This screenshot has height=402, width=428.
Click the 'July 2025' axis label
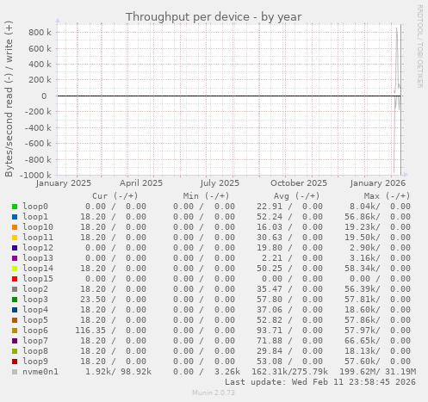(x=220, y=183)
